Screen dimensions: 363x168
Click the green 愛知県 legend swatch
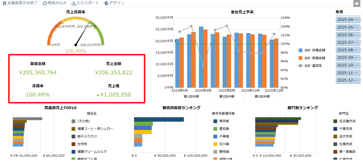(215, 129)
